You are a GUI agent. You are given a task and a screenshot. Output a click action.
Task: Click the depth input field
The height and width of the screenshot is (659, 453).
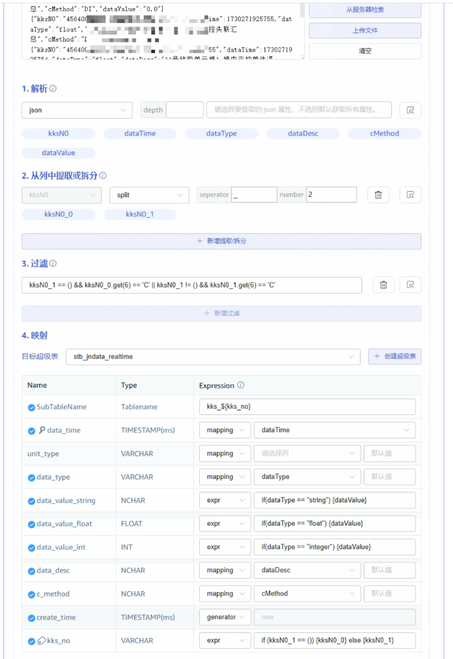coord(185,110)
